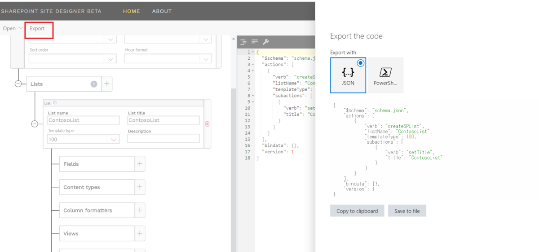Fold the subactions array at line 8
The width and height of the screenshot is (539, 252).
point(253,96)
